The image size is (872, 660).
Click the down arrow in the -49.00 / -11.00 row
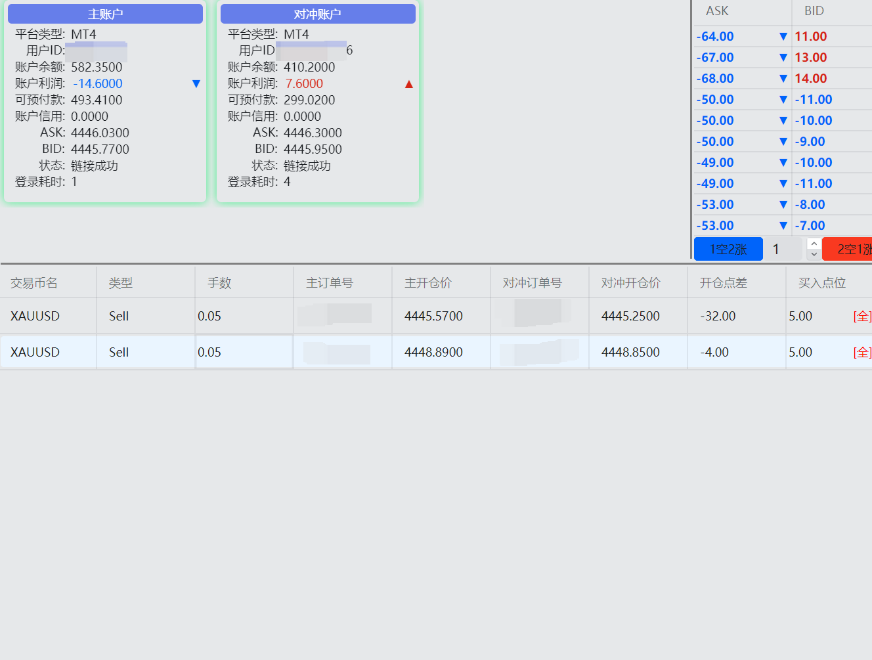coord(783,184)
